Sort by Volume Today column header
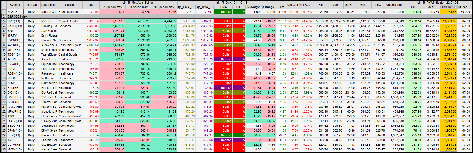473x153 pixels. pyautogui.click(x=395, y=5)
